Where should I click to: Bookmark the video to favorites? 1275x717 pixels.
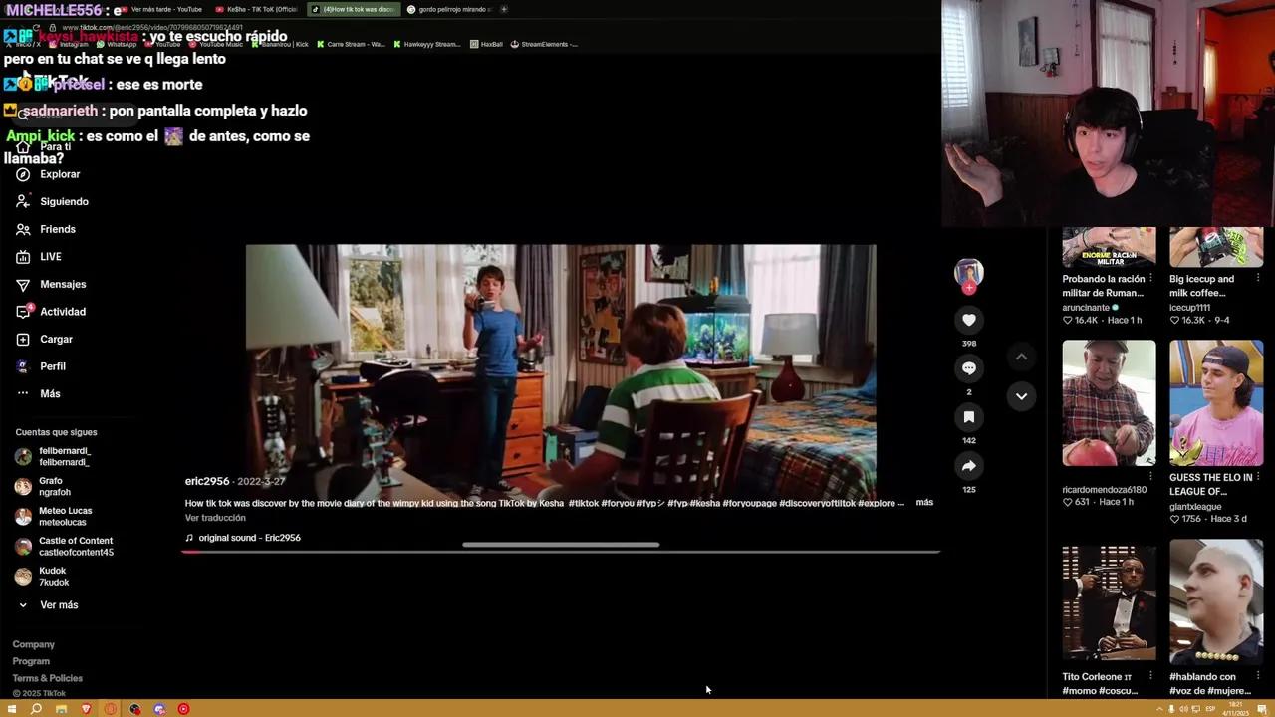point(968,417)
